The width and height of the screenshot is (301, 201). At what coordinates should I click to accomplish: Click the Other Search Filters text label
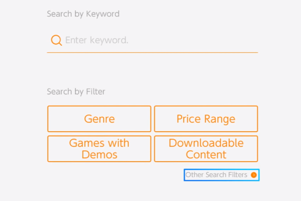click(x=216, y=175)
